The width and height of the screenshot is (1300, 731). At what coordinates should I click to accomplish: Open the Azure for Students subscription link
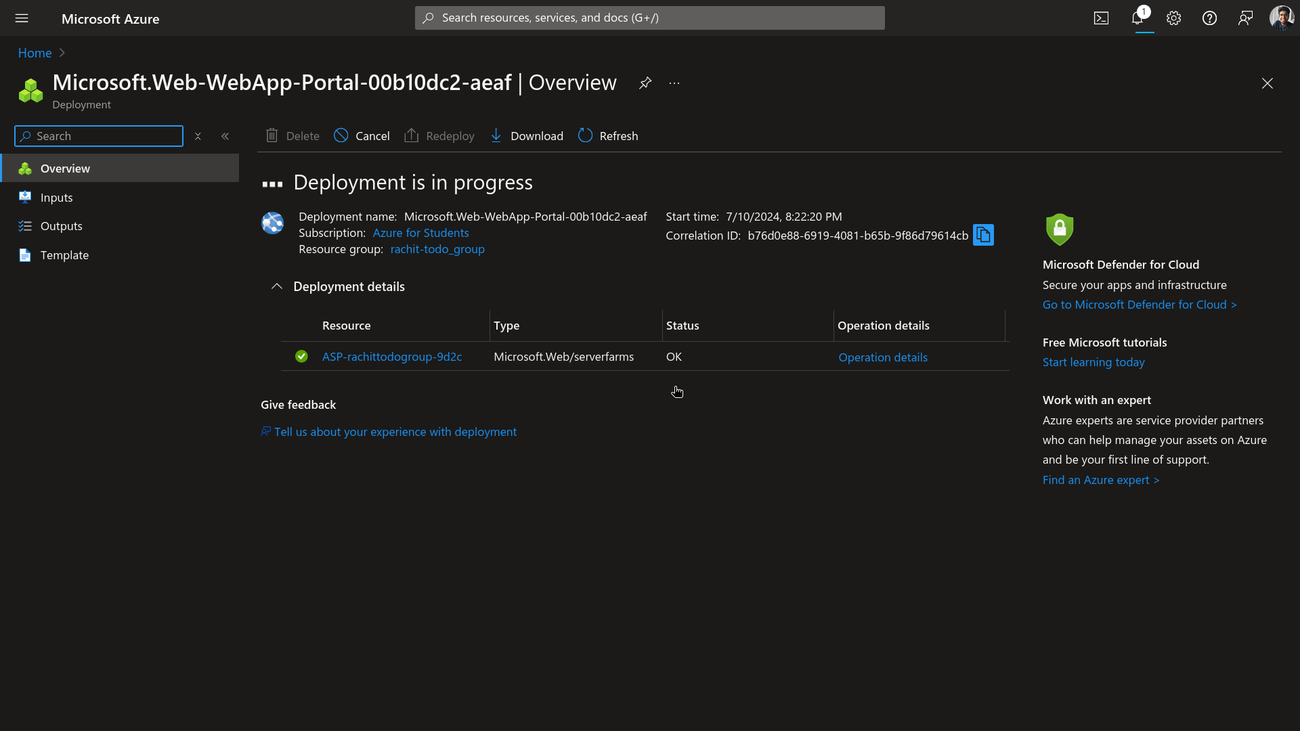(x=420, y=233)
